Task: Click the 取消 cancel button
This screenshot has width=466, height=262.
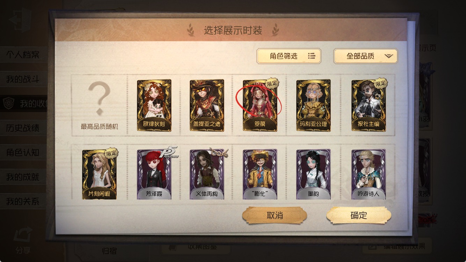Action: [x=275, y=216]
